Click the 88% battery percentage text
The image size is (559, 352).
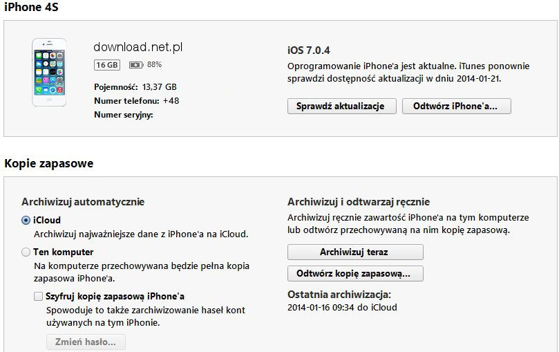click(x=154, y=64)
